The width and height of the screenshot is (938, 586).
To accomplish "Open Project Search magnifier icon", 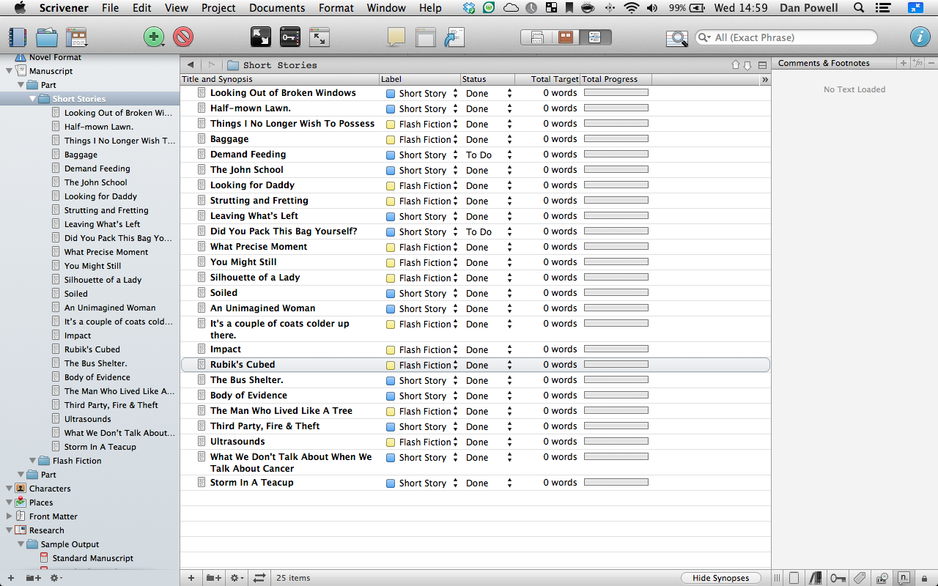I will click(x=676, y=38).
